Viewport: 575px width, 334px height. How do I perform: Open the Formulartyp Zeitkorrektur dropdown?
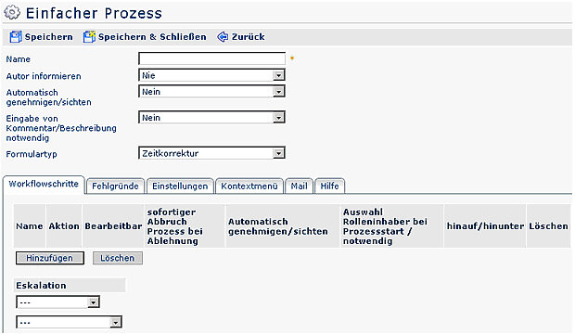[x=211, y=153]
